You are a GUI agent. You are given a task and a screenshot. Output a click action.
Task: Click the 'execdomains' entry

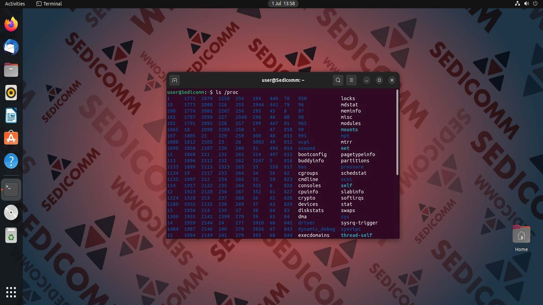314,235
